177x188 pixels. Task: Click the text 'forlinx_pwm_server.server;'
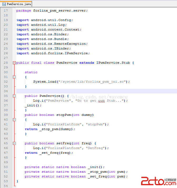[x=60, y=11]
